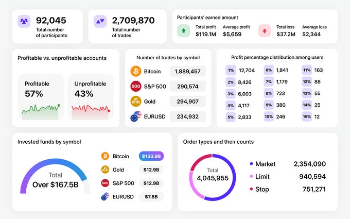This screenshot has height=219, width=350.
Task: Click the Stop count 751,271
Action: [x=314, y=189]
